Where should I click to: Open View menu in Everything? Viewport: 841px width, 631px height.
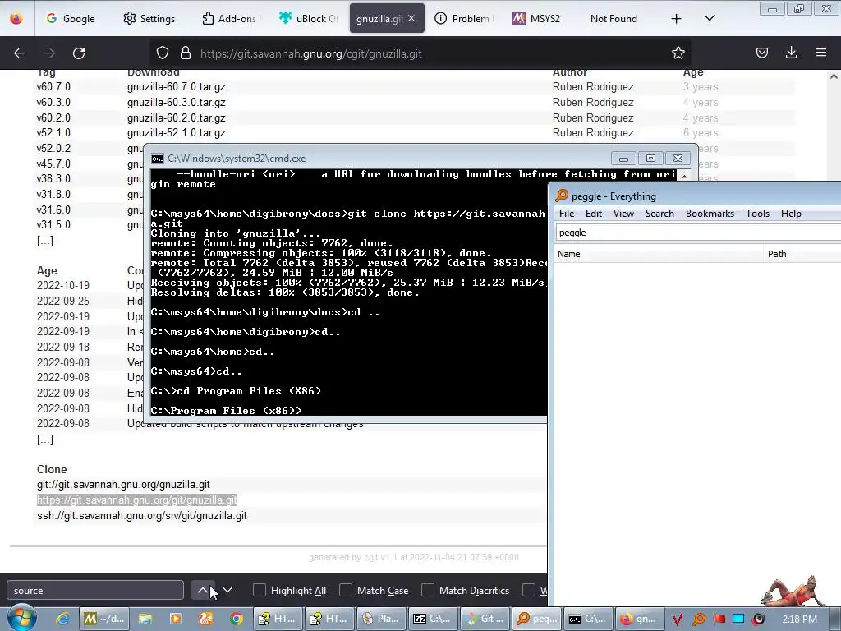coord(623,213)
